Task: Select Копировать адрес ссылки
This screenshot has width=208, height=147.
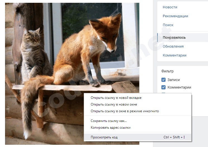Action: (138, 128)
